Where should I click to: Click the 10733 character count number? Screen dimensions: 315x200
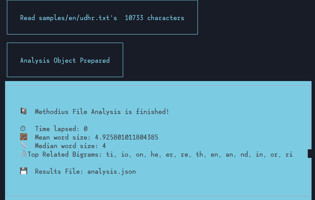pyautogui.click(x=134, y=18)
